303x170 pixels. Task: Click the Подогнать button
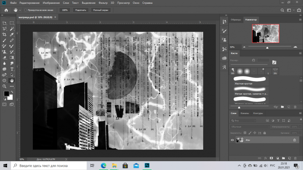(x=80, y=10)
